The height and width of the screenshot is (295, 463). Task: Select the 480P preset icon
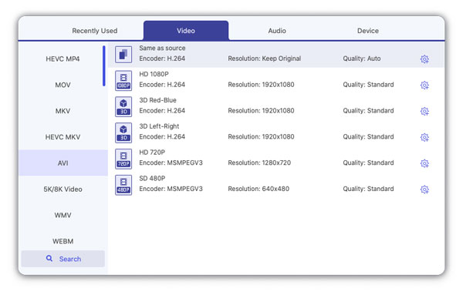(123, 185)
